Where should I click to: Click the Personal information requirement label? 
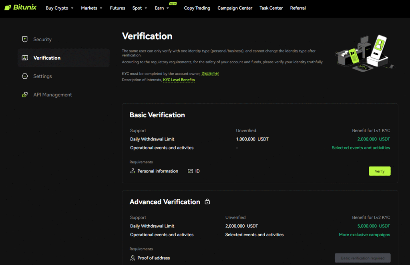point(158,171)
